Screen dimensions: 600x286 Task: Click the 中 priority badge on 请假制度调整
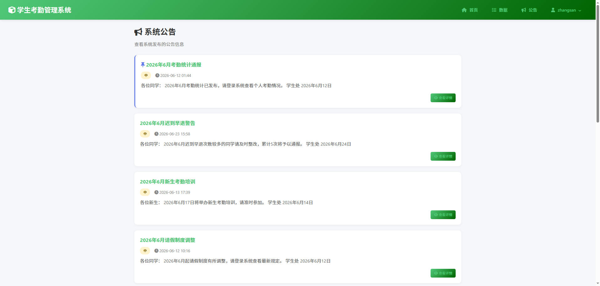(x=145, y=251)
